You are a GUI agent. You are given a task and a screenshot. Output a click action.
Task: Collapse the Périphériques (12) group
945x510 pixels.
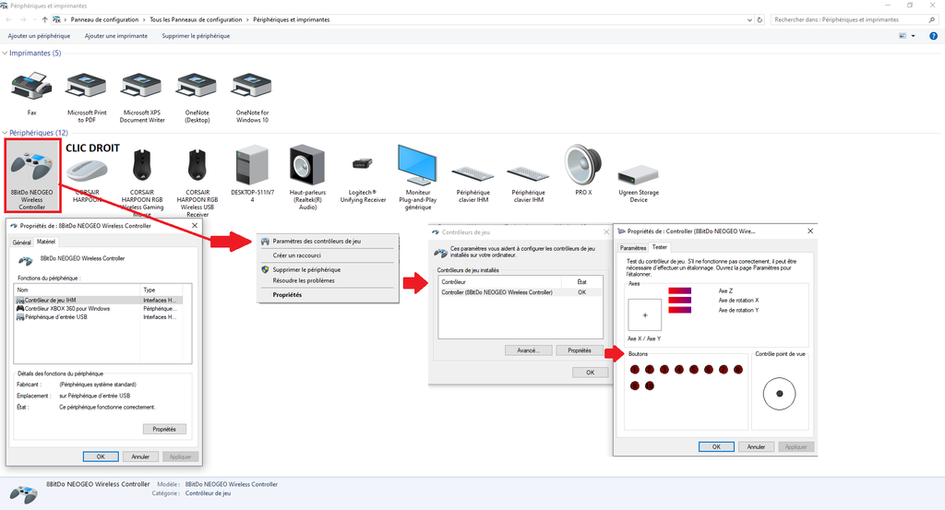tap(5, 133)
